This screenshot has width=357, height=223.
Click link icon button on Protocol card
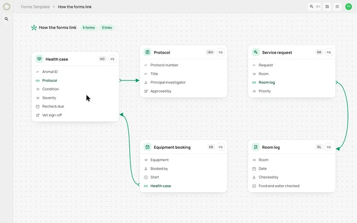(x=220, y=52)
